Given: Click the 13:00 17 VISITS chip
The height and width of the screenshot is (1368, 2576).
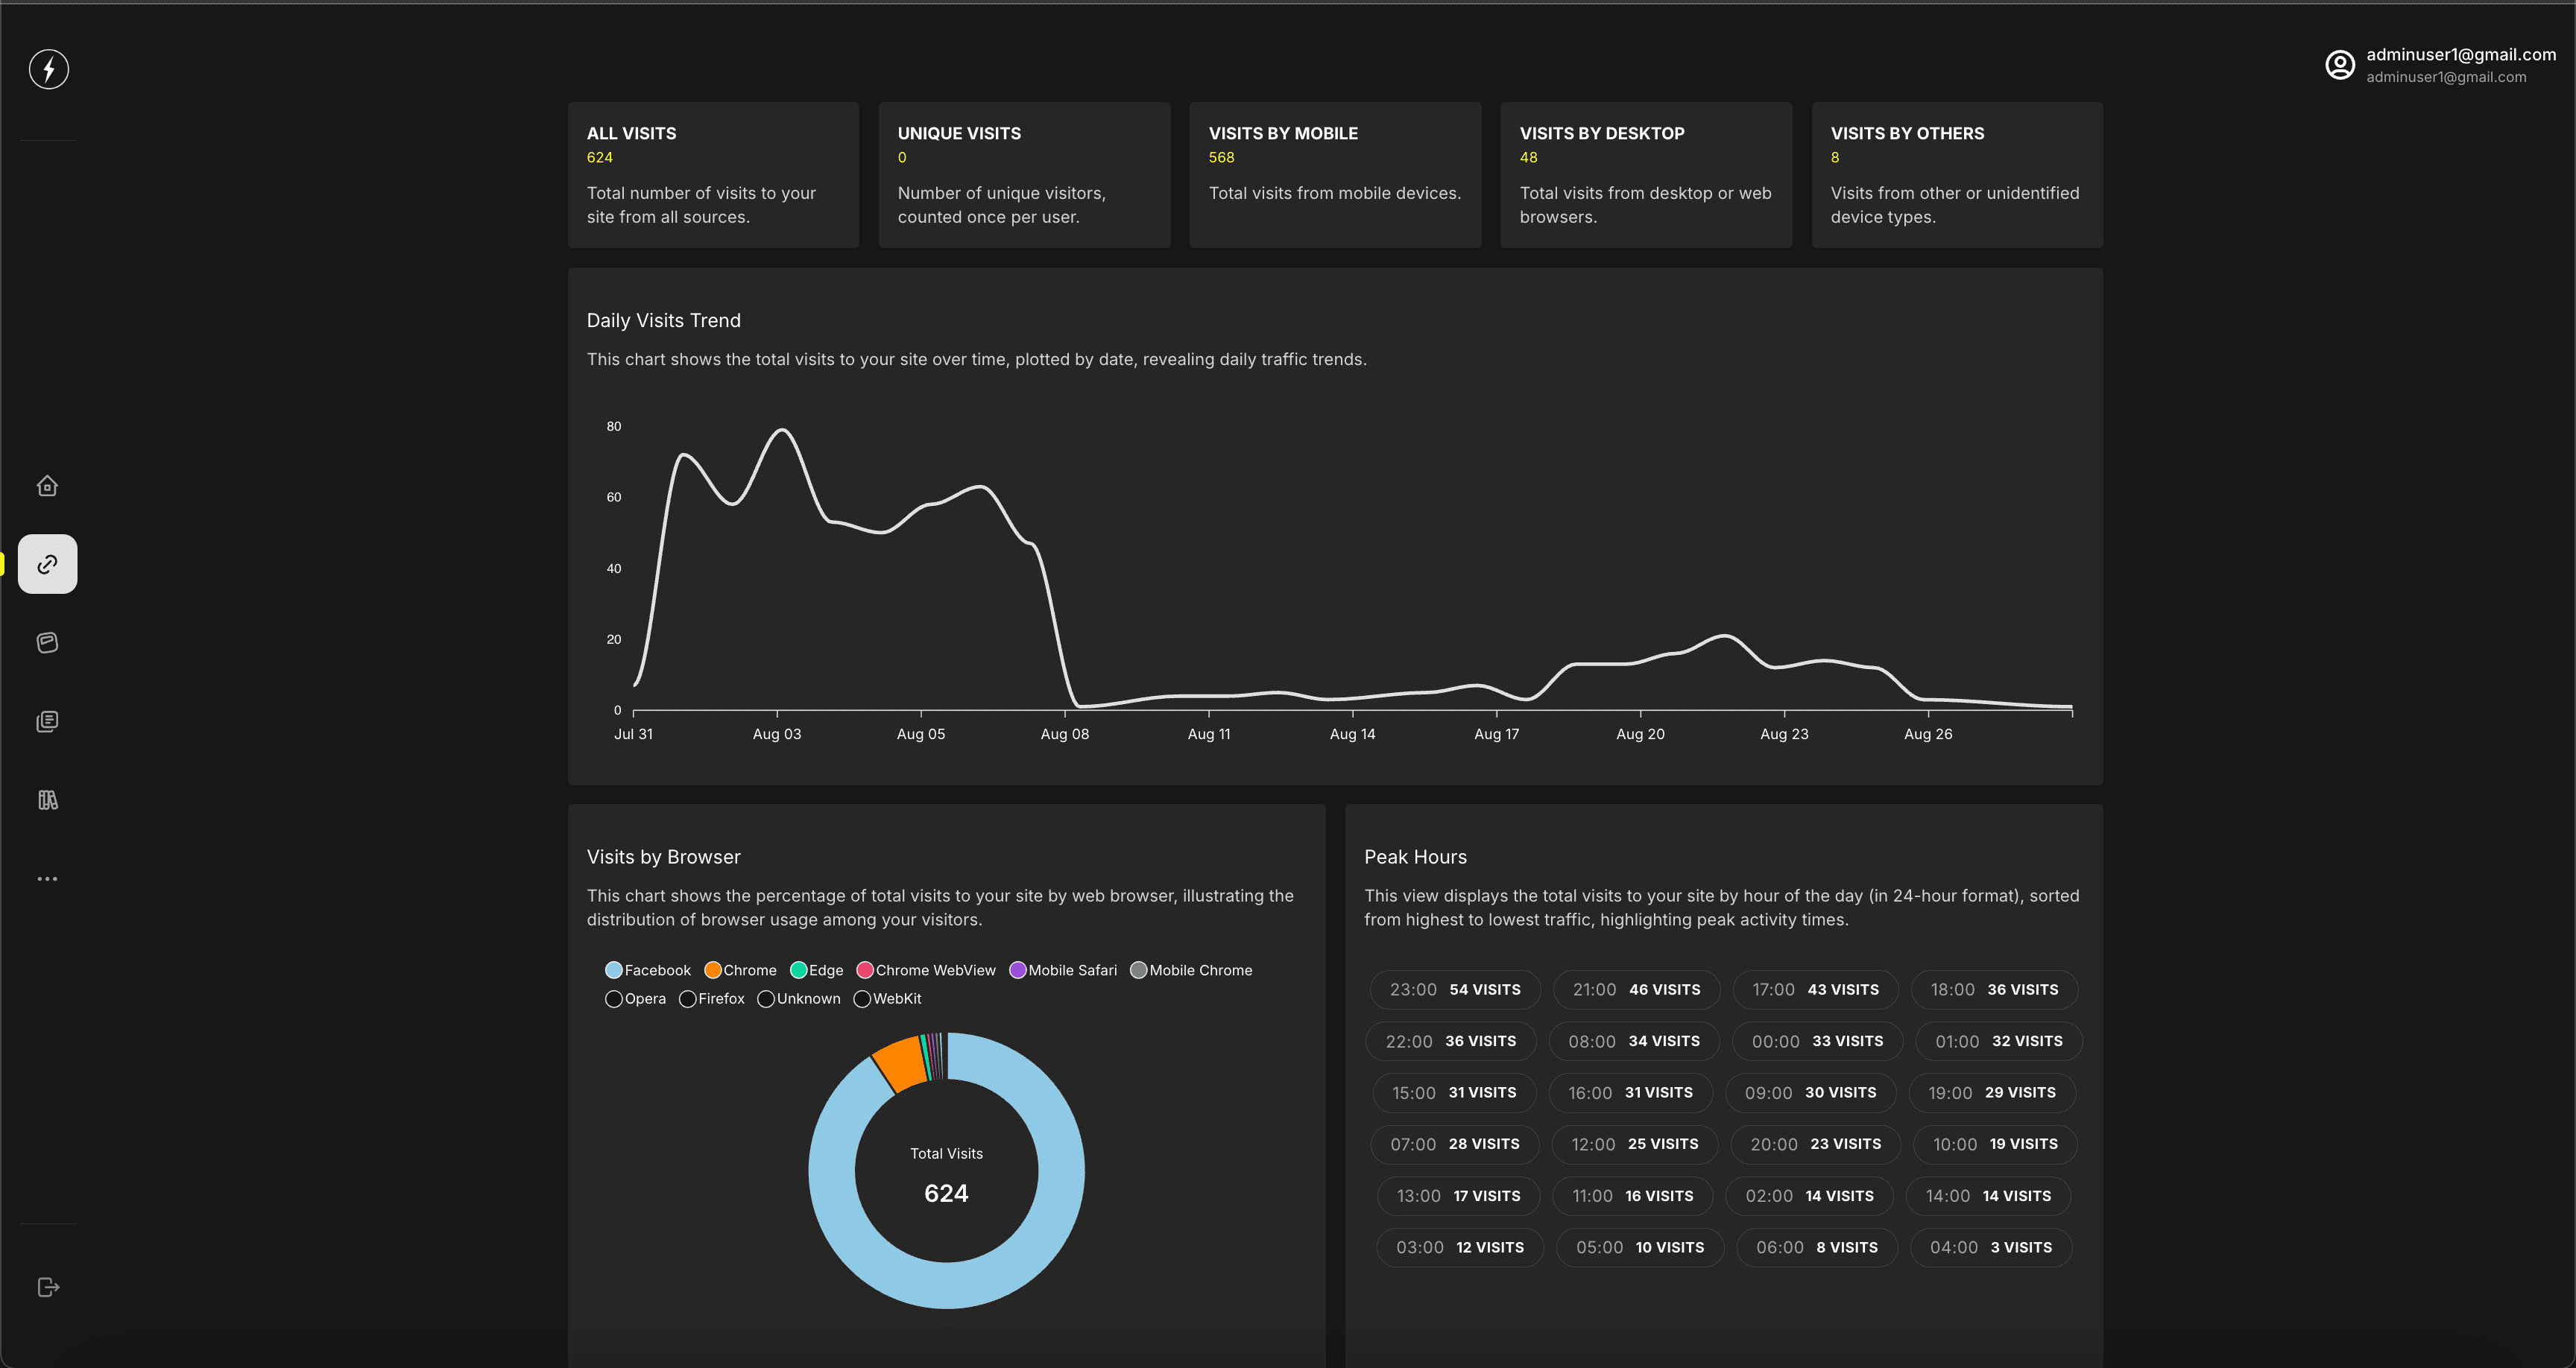Looking at the screenshot, I should coord(1458,1197).
